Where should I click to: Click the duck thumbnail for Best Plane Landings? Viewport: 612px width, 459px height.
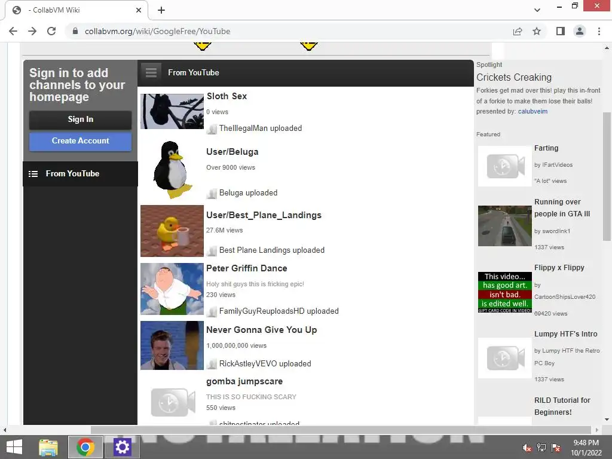[172, 231]
